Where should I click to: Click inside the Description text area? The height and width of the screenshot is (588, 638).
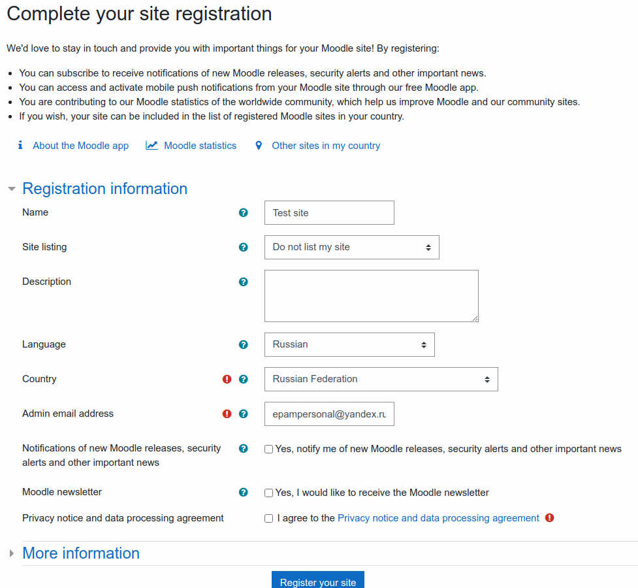point(371,296)
